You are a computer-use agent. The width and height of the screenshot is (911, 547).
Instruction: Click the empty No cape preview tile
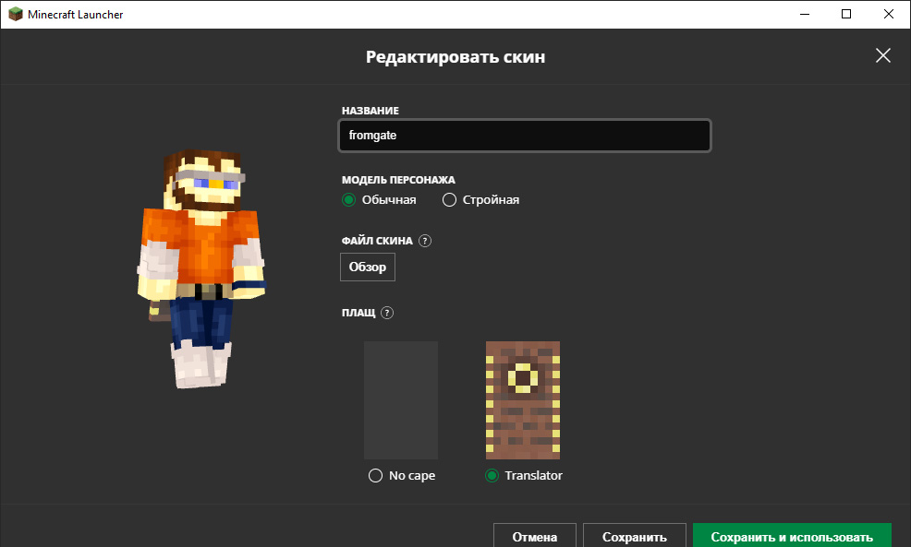[x=400, y=400]
